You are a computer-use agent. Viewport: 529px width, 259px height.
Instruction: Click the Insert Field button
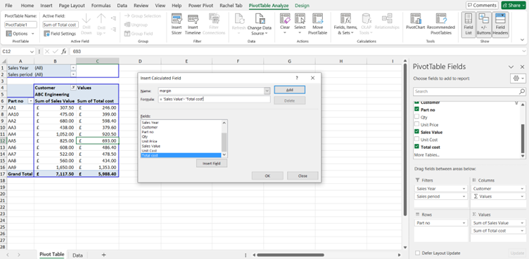(x=212, y=164)
